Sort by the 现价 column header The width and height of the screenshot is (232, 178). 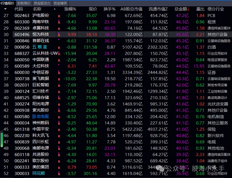(x=93, y=9)
